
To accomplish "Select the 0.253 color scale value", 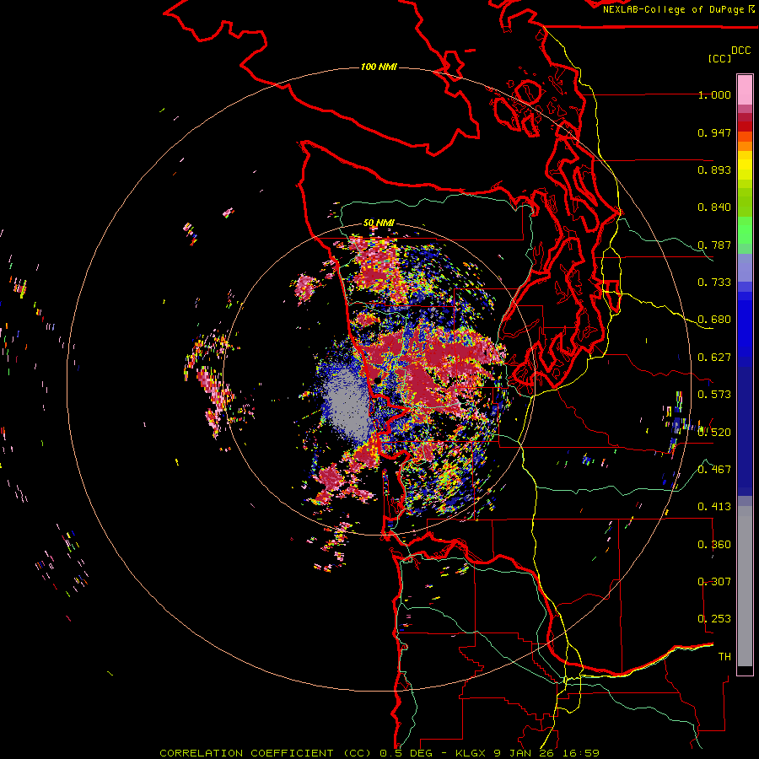I will [714, 619].
